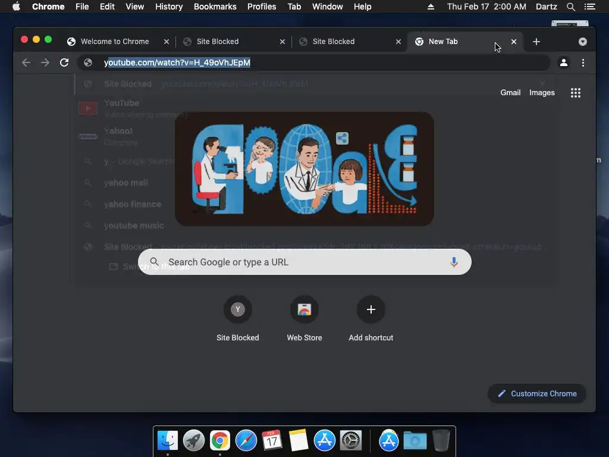The image size is (609, 457).
Task: Click the doodle share icon
Action: click(342, 138)
